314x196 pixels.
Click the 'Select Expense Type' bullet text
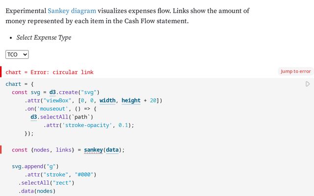[44, 38]
